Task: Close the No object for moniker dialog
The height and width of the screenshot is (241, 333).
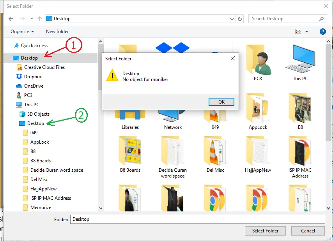Action: coord(233,58)
